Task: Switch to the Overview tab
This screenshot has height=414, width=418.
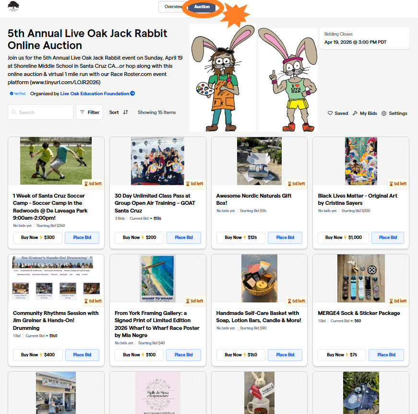Action: coord(173,7)
